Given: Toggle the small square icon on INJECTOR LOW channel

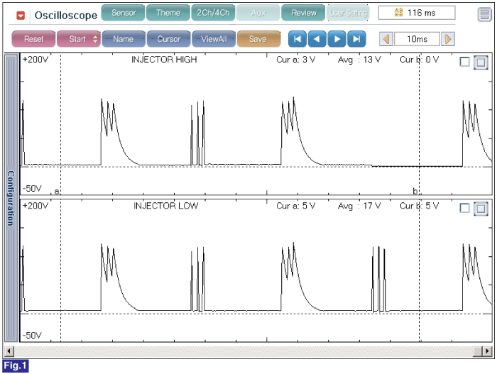Looking at the screenshot, I should pos(464,208).
